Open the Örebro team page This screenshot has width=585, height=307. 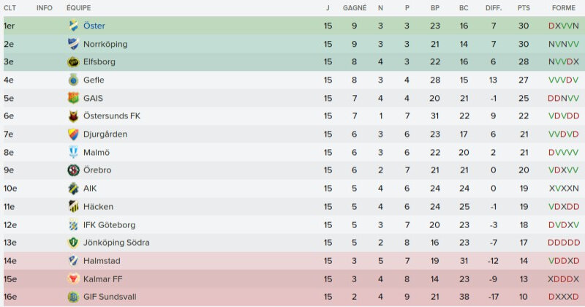tap(99, 170)
